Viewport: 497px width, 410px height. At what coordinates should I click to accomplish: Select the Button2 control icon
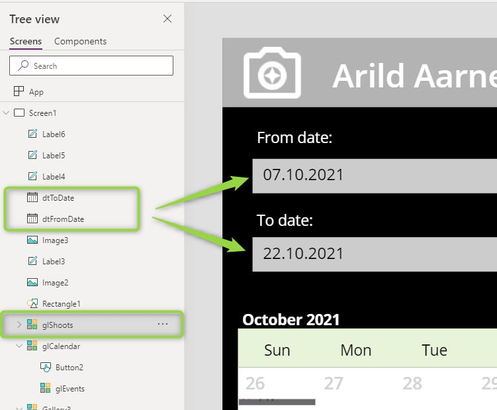(45, 367)
